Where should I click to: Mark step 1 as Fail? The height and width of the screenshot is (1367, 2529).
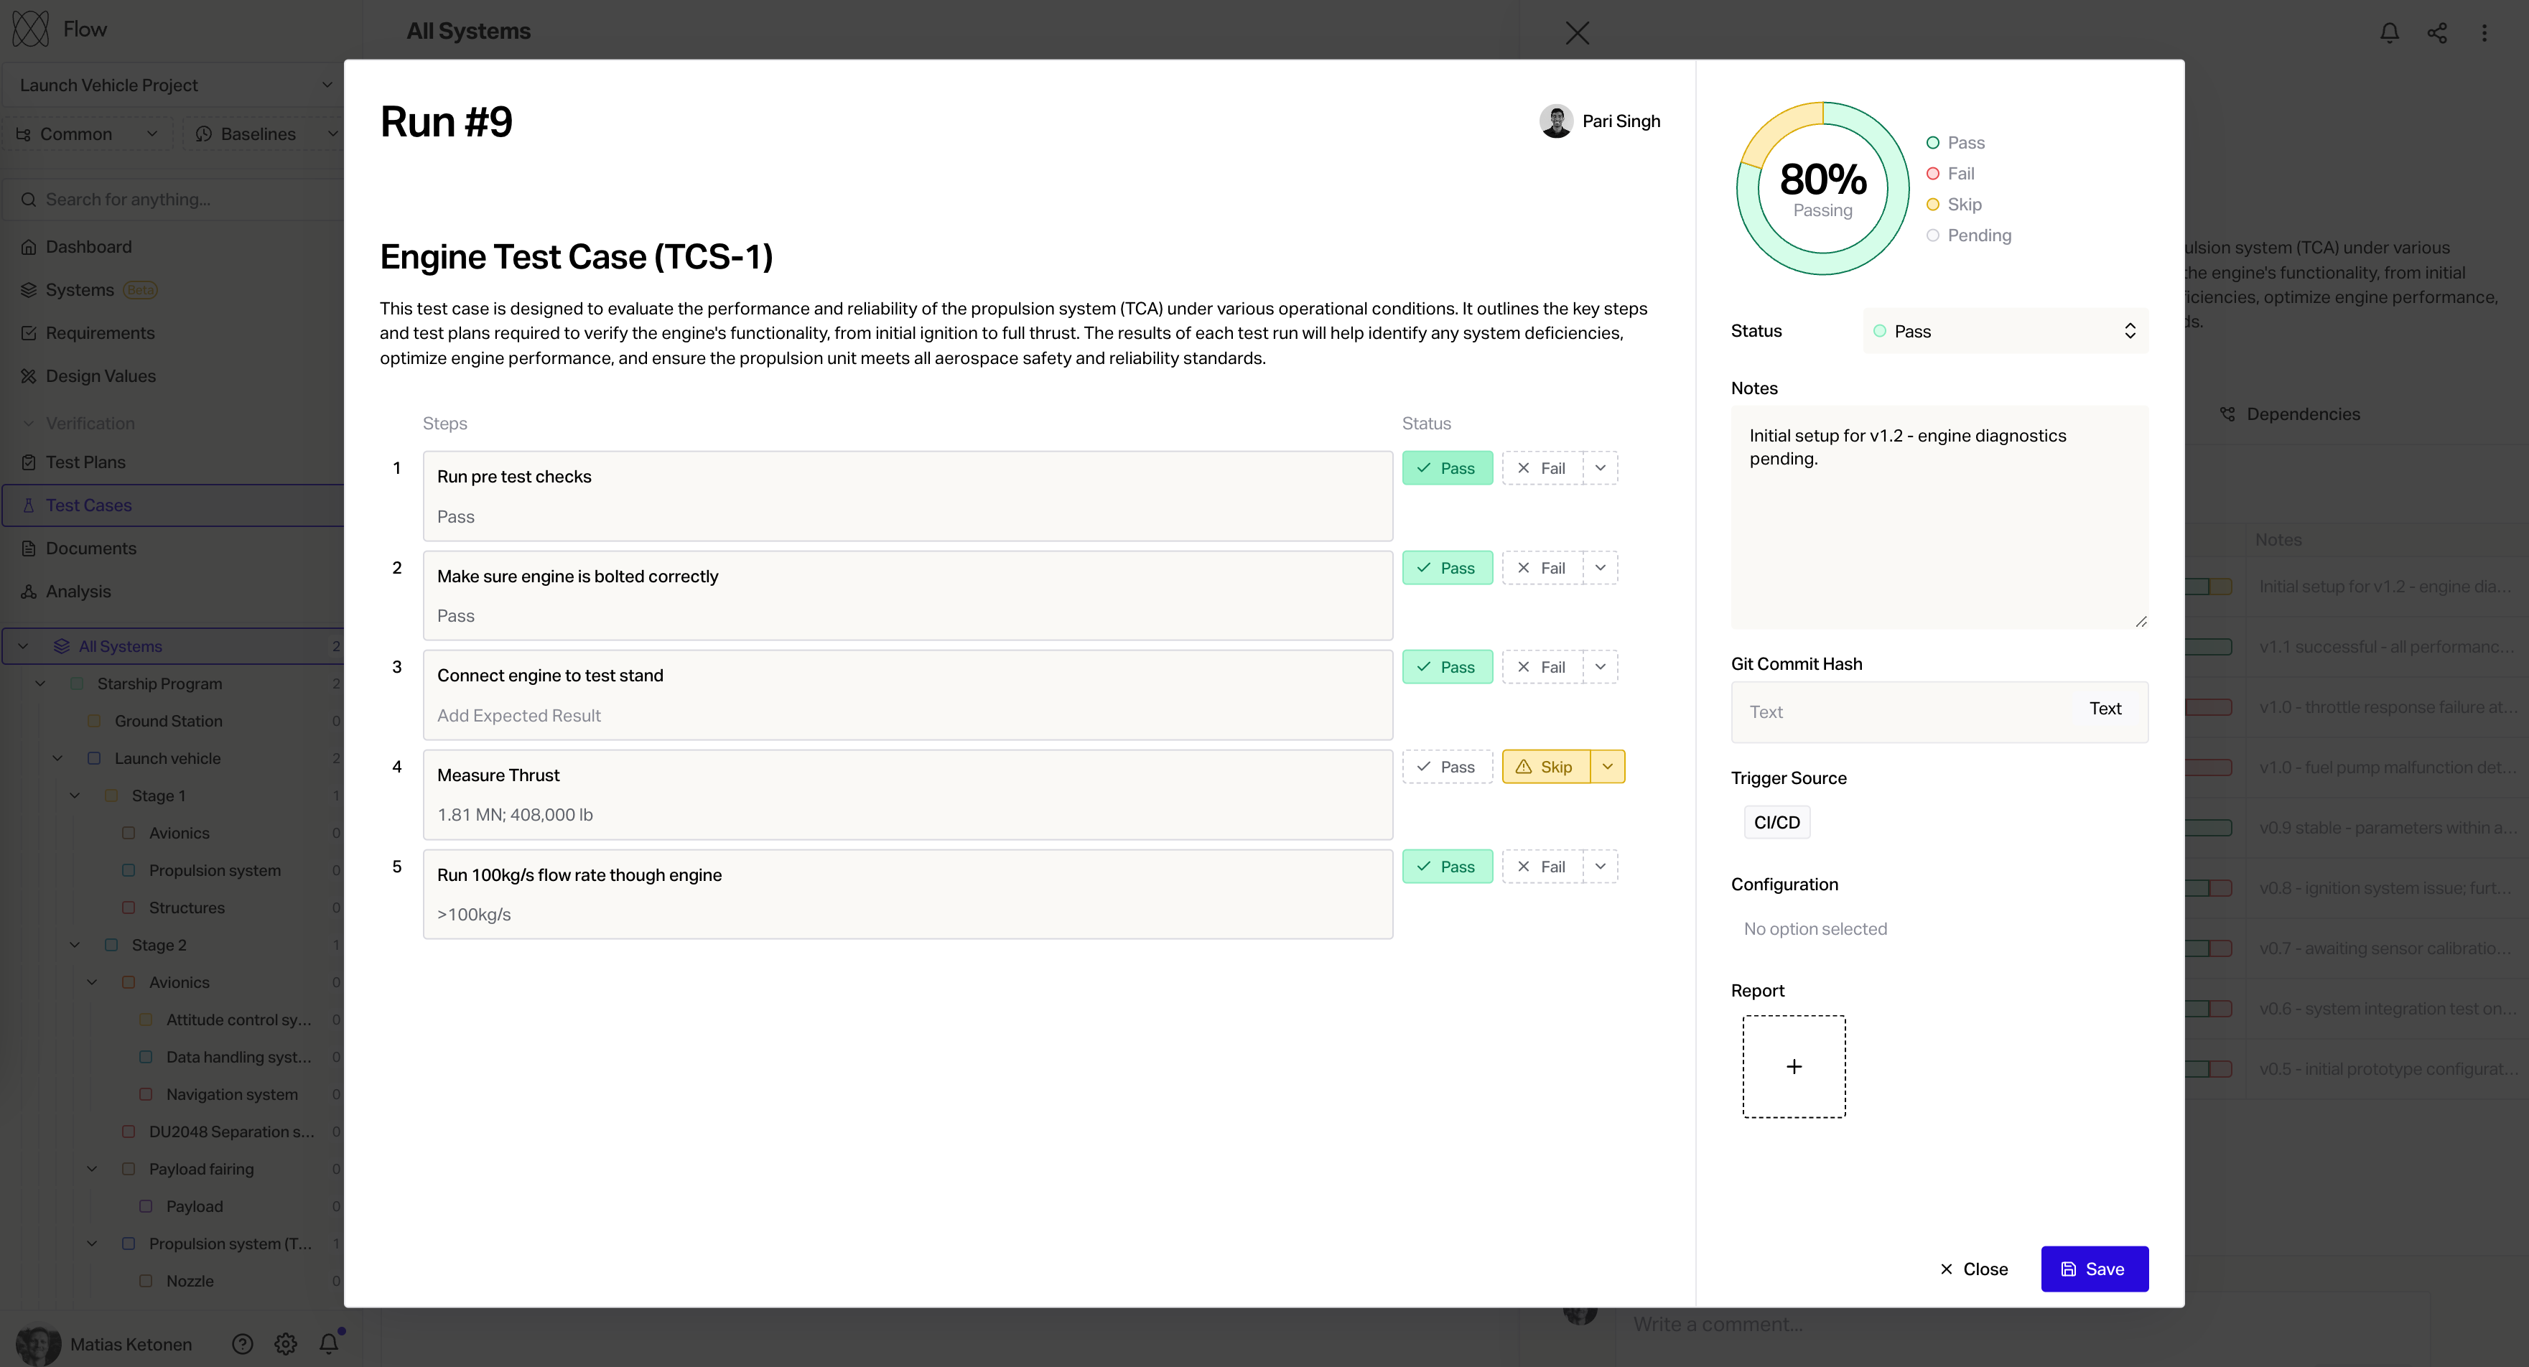click(1542, 468)
